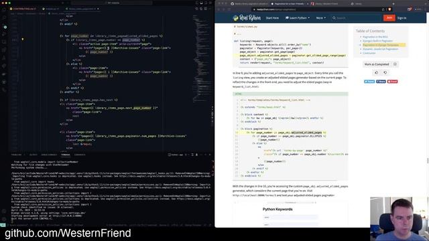429x241 pixels.
Task: Click the split editor icon in editor toolbar
Action: click(x=206, y=9)
